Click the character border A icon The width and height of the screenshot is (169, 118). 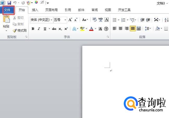pos(107,20)
